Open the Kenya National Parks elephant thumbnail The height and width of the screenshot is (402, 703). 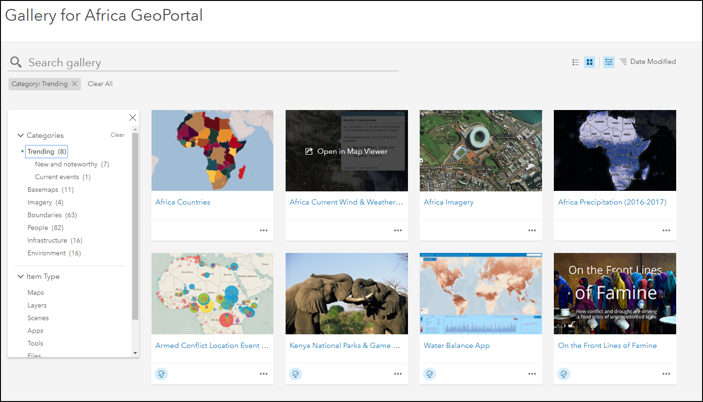(346, 293)
